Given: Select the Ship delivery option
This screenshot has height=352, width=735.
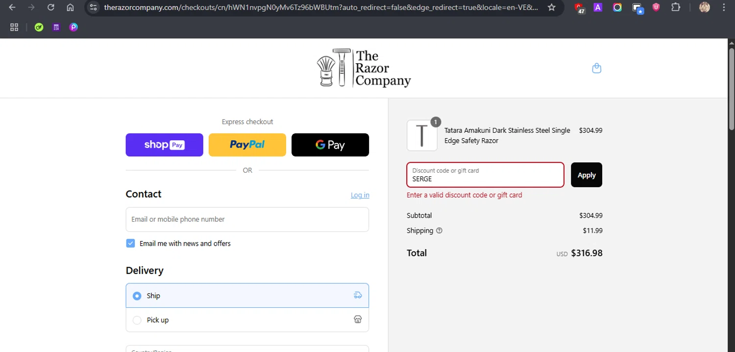Looking at the screenshot, I should (247, 296).
